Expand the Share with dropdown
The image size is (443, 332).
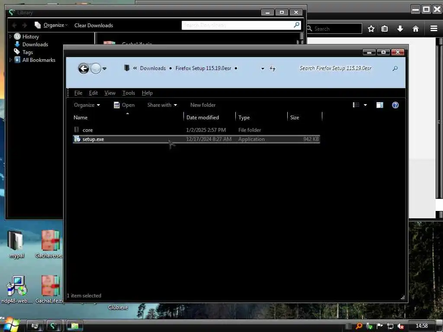point(162,105)
